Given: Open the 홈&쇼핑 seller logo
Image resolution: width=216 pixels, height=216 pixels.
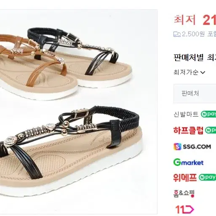Looking at the screenshot, I should coord(184,194).
